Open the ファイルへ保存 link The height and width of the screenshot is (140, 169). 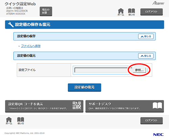click(x=31, y=46)
